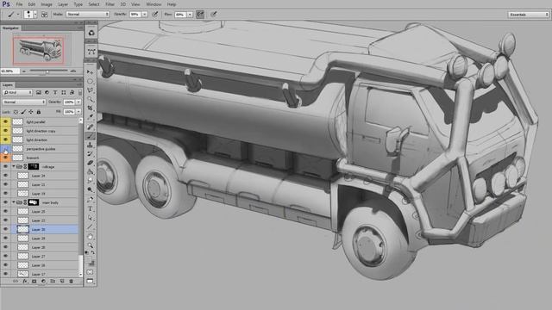Select the Lasso tool
Viewport: 552px width, 310px height.
point(91,90)
